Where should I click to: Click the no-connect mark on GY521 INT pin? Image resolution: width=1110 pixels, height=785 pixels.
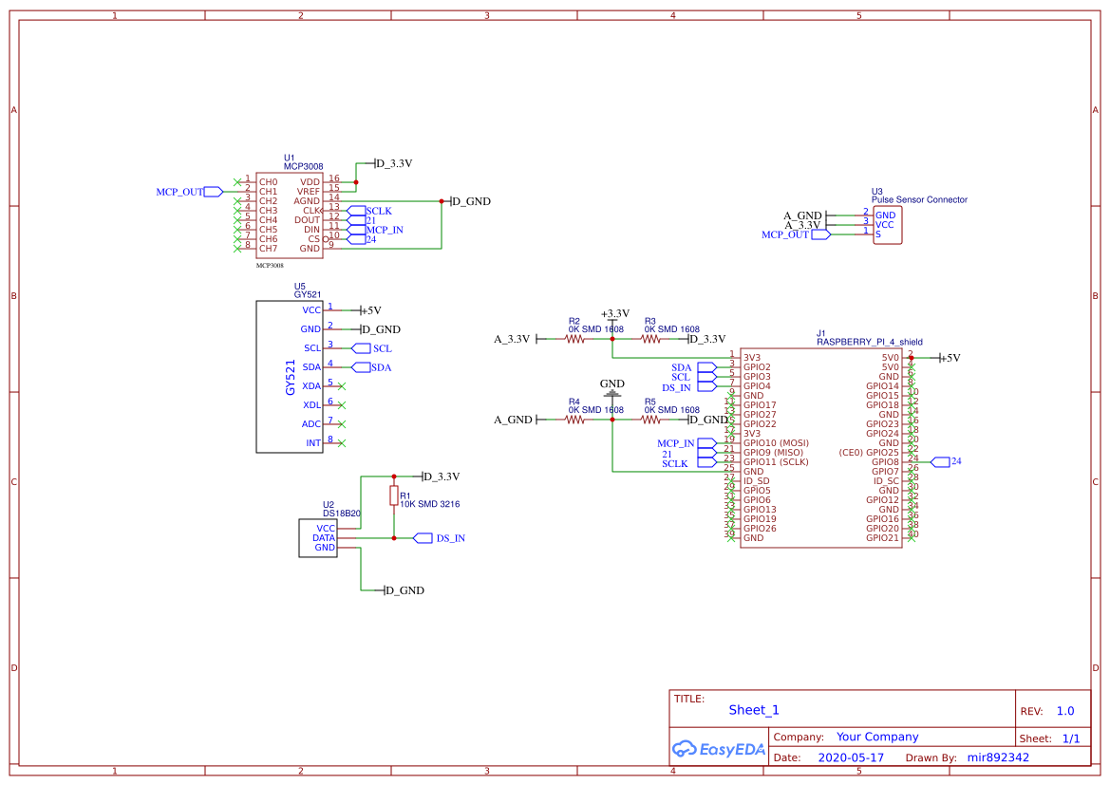pos(341,443)
